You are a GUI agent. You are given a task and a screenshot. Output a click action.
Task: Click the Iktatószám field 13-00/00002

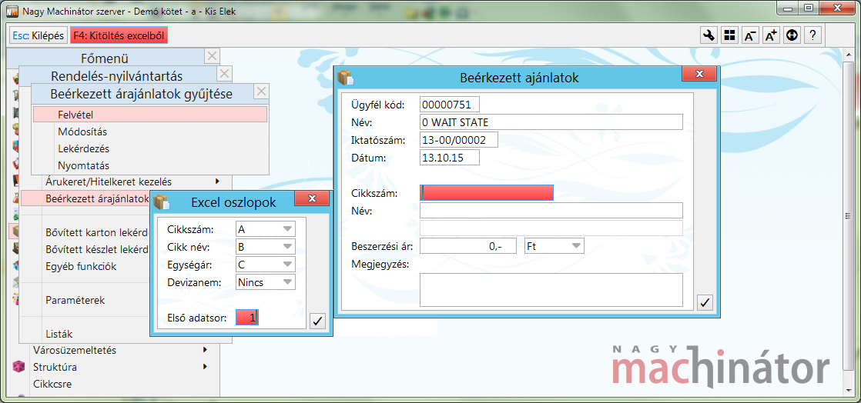pyautogui.click(x=458, y=140)
